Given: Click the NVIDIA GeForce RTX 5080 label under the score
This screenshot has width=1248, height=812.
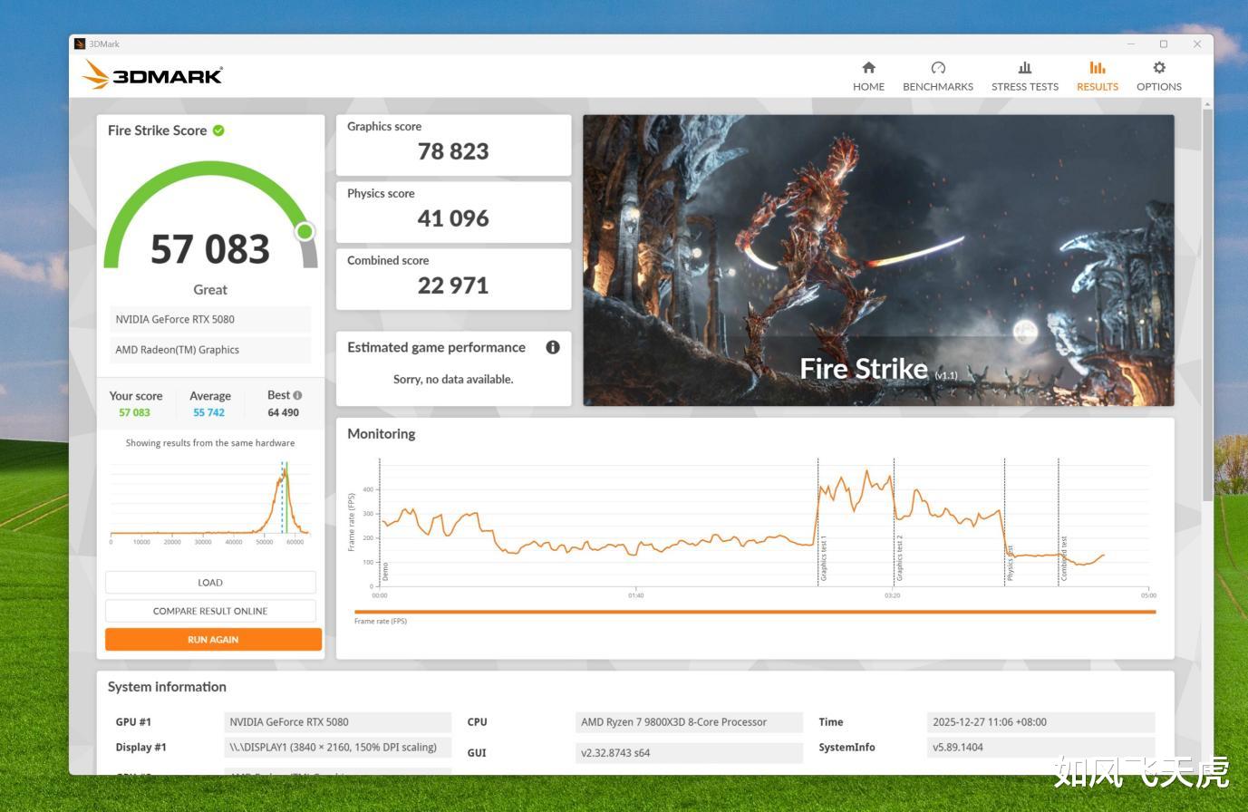Looking at the screenshot, I should (x=210, y=319).
